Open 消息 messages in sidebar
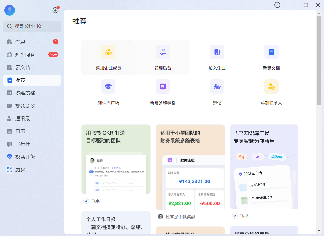Image resolution: width=324 pixels, height=236 pixels. (32, 42)
